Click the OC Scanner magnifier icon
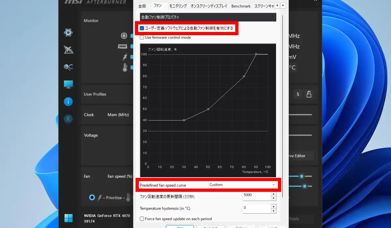The width and height of the screenshot is (391, 228). [68, 67]
